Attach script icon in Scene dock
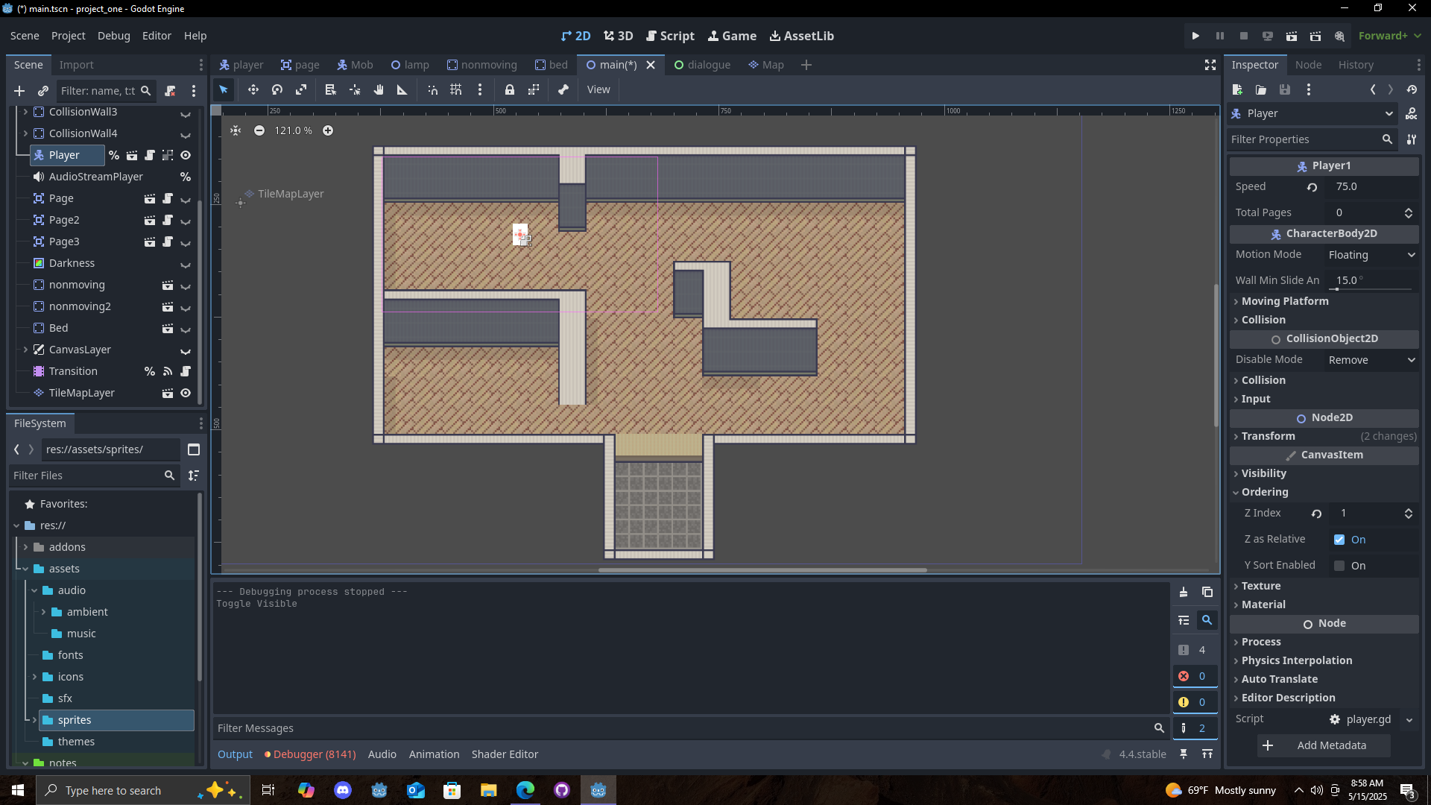 (170, 91)
